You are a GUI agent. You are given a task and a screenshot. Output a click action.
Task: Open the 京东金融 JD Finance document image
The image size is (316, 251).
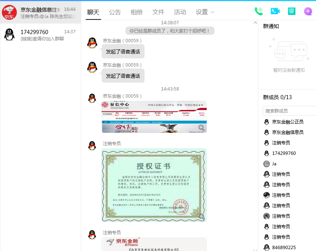click(x=154, y=244)
